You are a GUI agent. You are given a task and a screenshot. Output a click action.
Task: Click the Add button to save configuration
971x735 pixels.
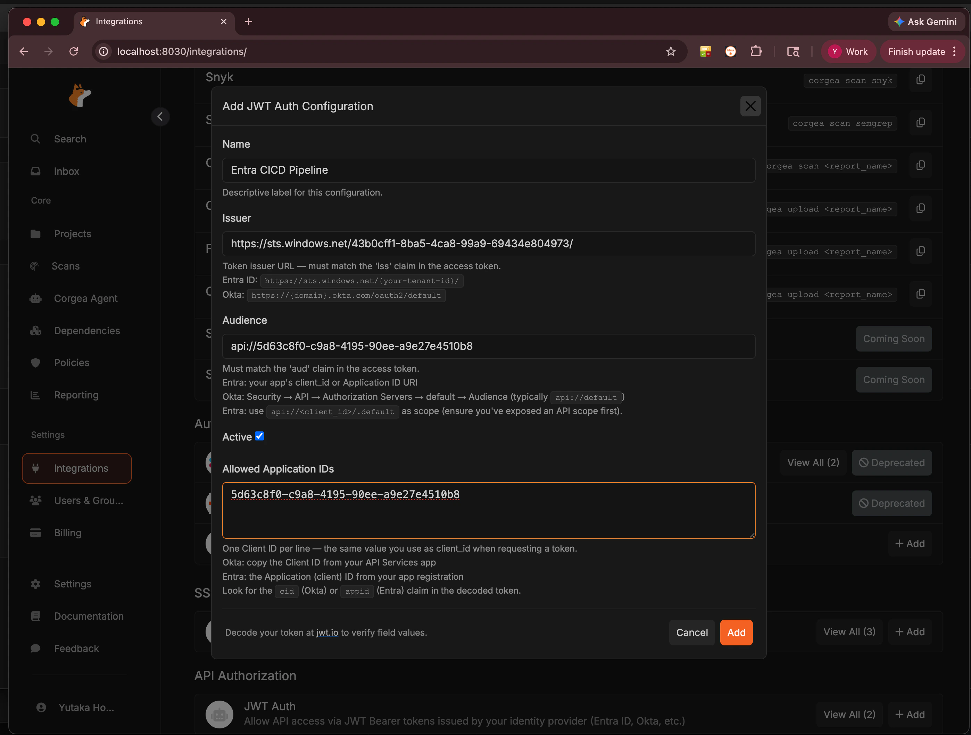pyautogui.click(x=736, y=632)
